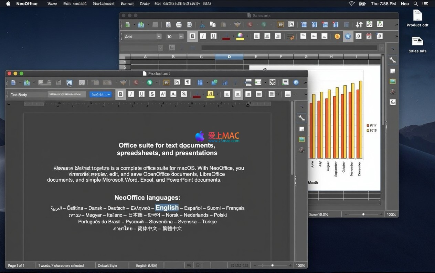Toggle Italic in the Sales.ods toolbar
Screen dimensions: 435x273
coord(203,36)
